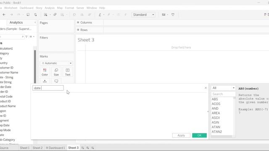Click the function list horizontal scrollbar
Image resolution: width=269 pixels, height=151 pixels.
(x=222, y=136)
